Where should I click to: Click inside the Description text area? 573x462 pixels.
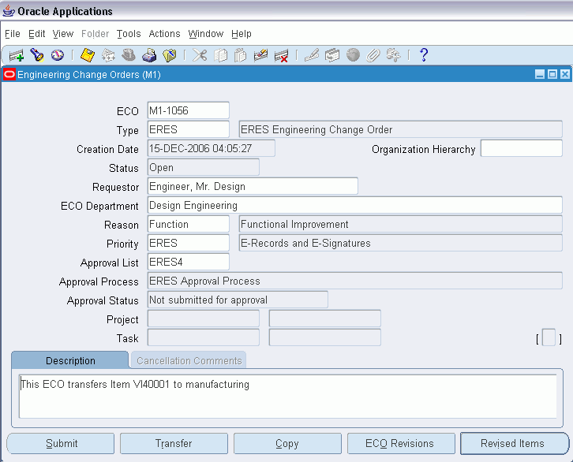click(x=288, y=397)
